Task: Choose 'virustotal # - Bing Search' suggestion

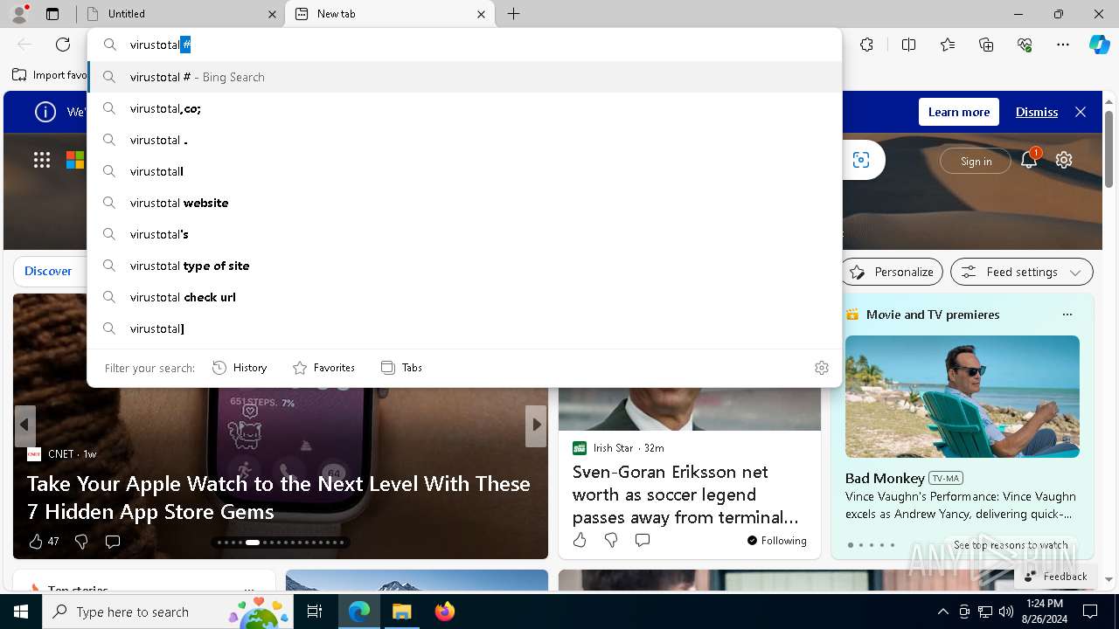Action: click(465, 77)
